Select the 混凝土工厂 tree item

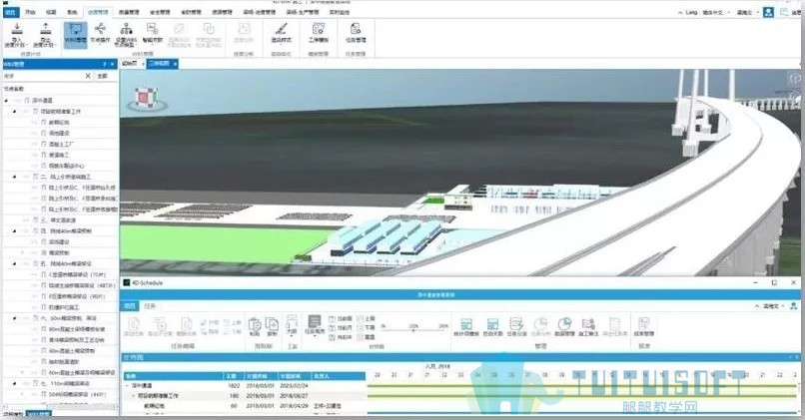[x=62, y=144]
